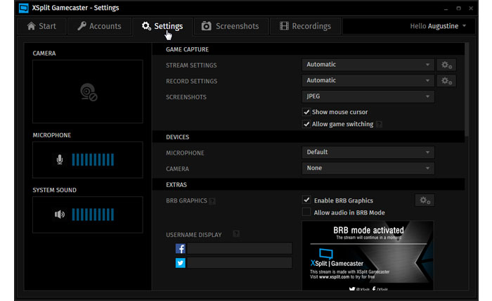492x301 pixels.
Task: Click the disabled webcam icon in camera preview
Action: 89,92
